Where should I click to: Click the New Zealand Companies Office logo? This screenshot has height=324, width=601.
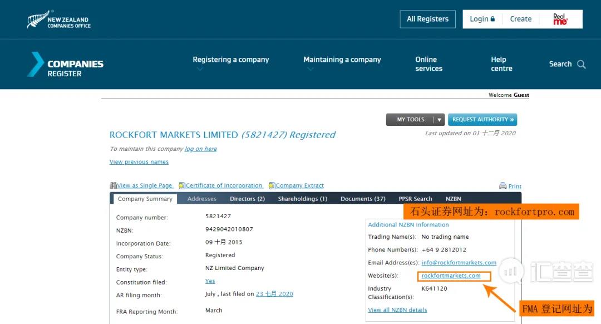(58, 19)
